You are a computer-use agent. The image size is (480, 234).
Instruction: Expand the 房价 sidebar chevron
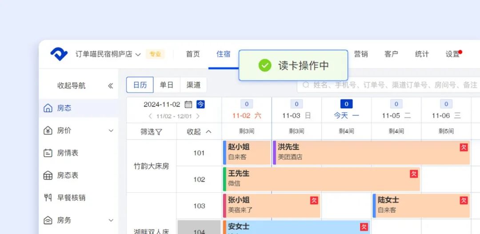pos(111,131)
